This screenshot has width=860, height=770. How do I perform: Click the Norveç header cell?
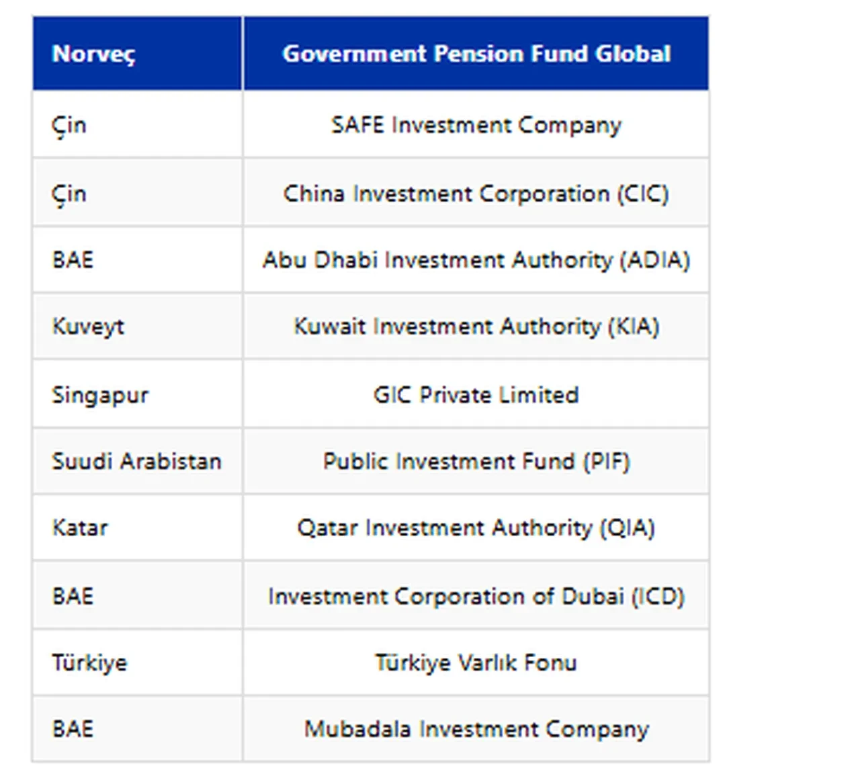[93, 54]
